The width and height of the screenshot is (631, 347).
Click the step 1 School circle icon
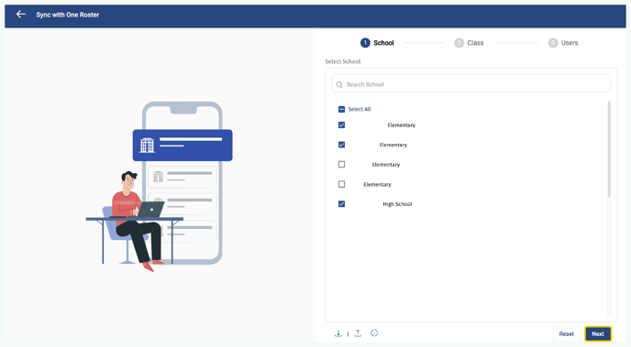click(365, 43)
